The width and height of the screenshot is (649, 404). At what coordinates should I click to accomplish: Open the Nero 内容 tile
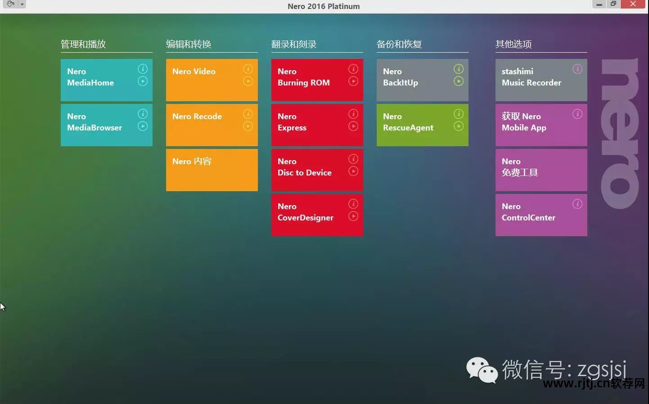click(212, 170)
